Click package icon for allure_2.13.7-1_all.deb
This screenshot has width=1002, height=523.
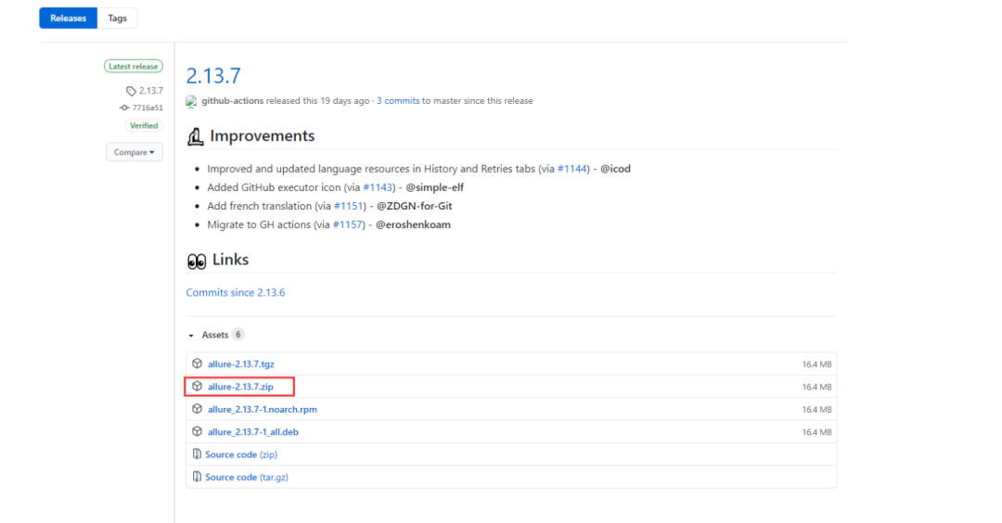[x=197, y=431]
